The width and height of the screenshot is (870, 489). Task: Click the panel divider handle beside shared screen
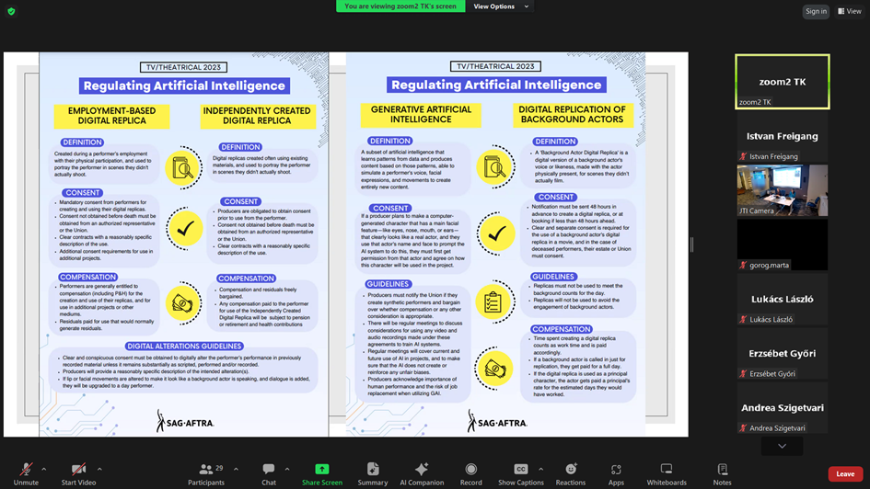tap(691, 244)
